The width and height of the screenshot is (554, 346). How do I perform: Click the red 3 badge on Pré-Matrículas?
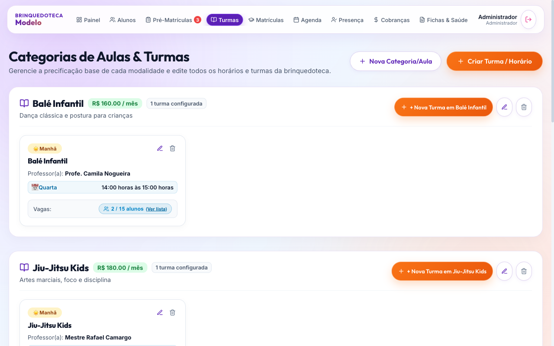(197, 19)
